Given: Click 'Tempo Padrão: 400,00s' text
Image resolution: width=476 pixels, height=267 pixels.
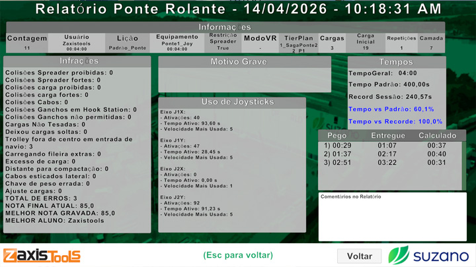Looking at the screenshot, I should coord(389,84).
